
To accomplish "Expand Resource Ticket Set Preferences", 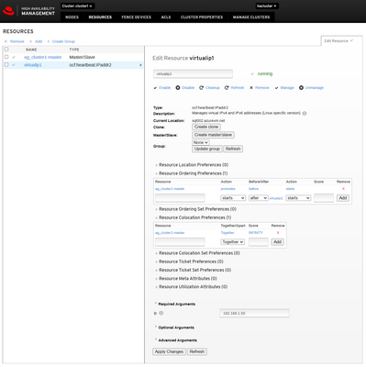I will point(193,270).
